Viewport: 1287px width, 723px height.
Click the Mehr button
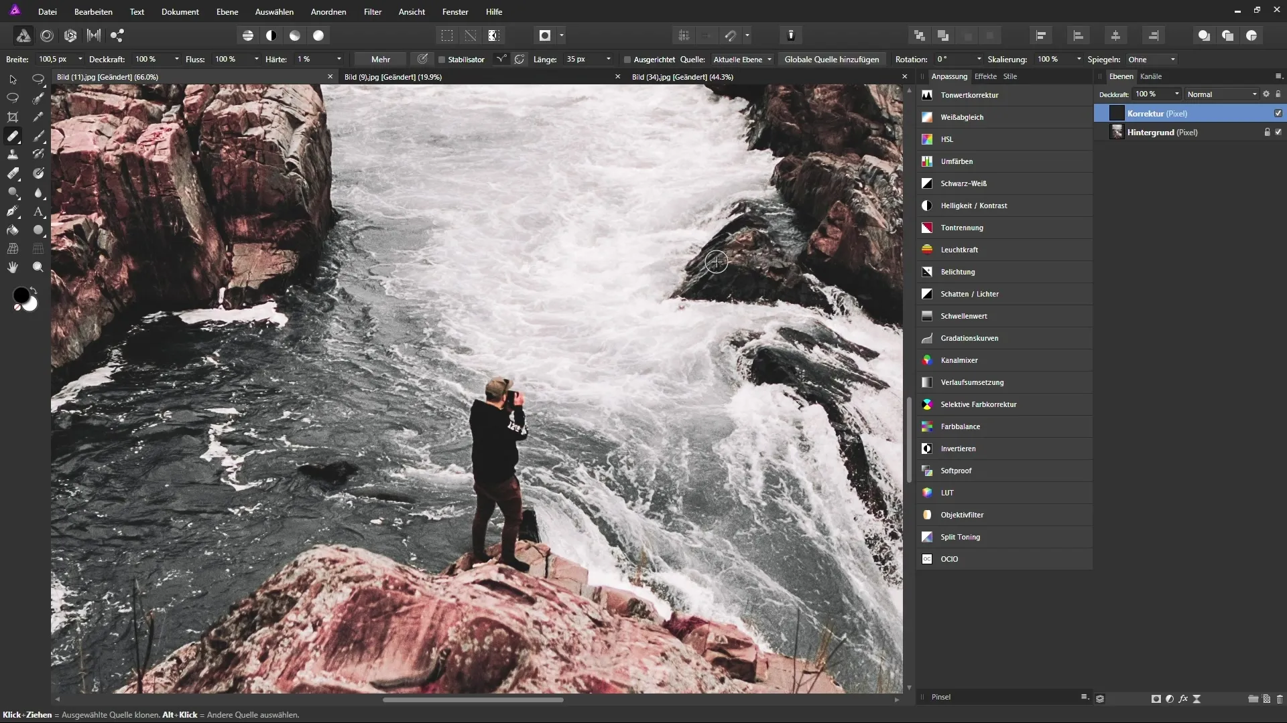[x=381, y=60]
